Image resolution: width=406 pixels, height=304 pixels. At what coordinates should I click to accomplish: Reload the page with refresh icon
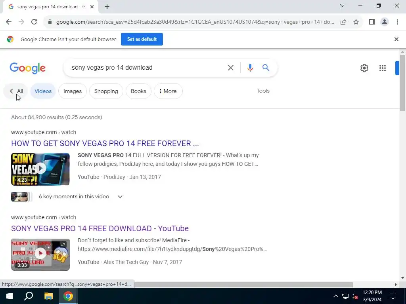tap(34, 22)
